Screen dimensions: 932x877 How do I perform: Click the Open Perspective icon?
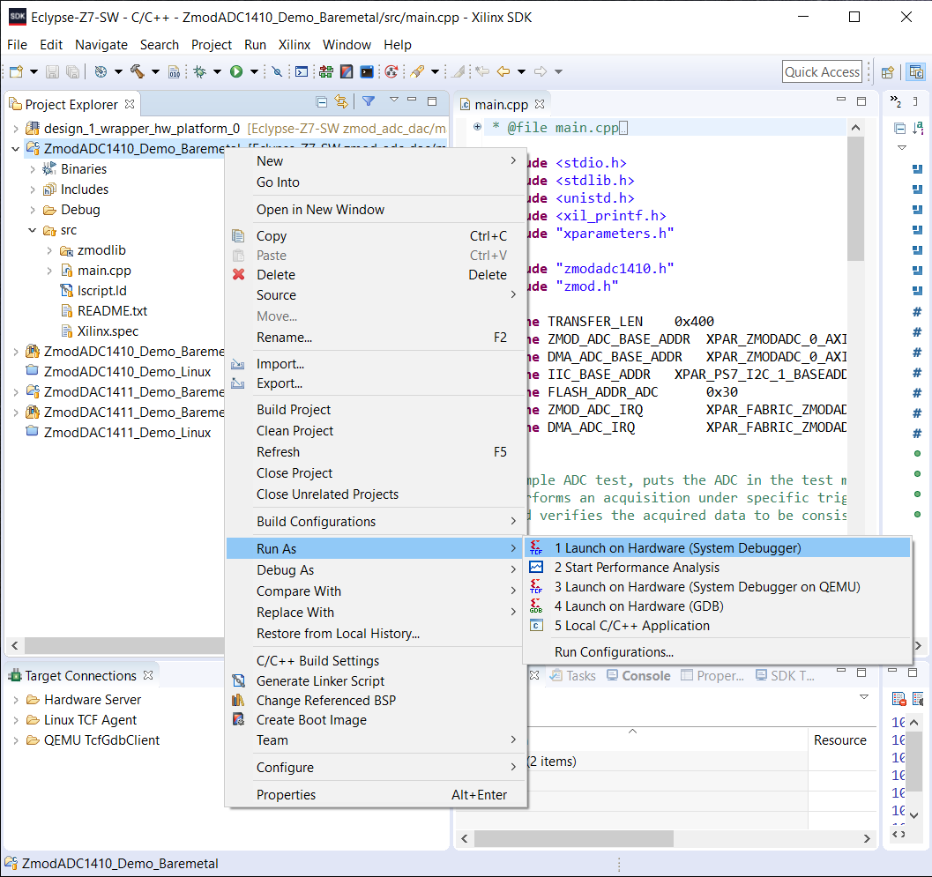point(887,72)
